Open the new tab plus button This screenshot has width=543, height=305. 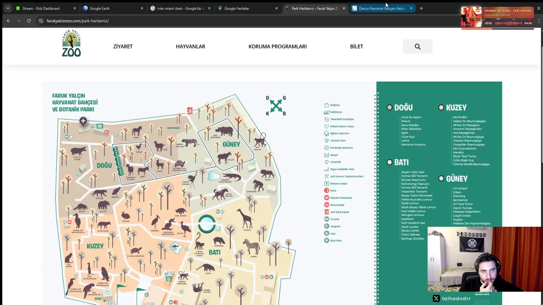point(421,8)
